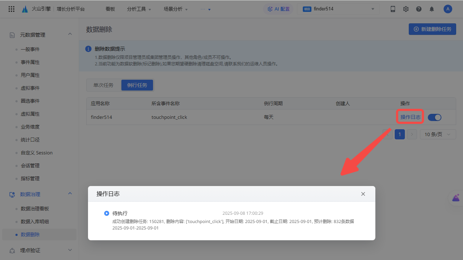The height and width of the screenshot is (260, 463).
Task: Click the touchpoint_click event name cell
Action: pyautogui.click(x=169, y=117)
